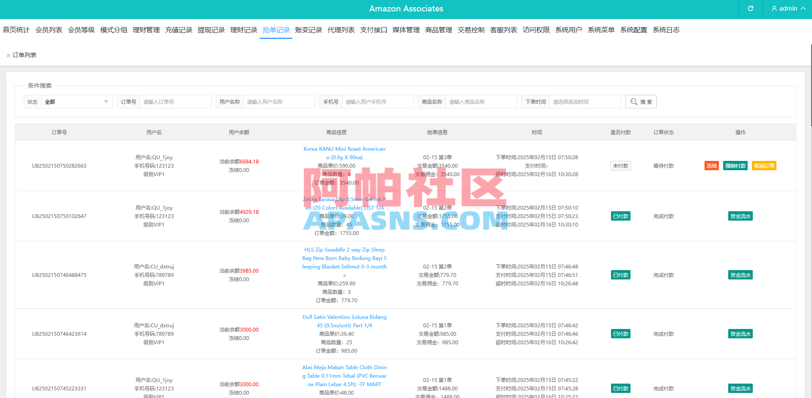Click the magnifier icon inside the search button
Viewport: 812px width, 398px height.
[633, 102]
